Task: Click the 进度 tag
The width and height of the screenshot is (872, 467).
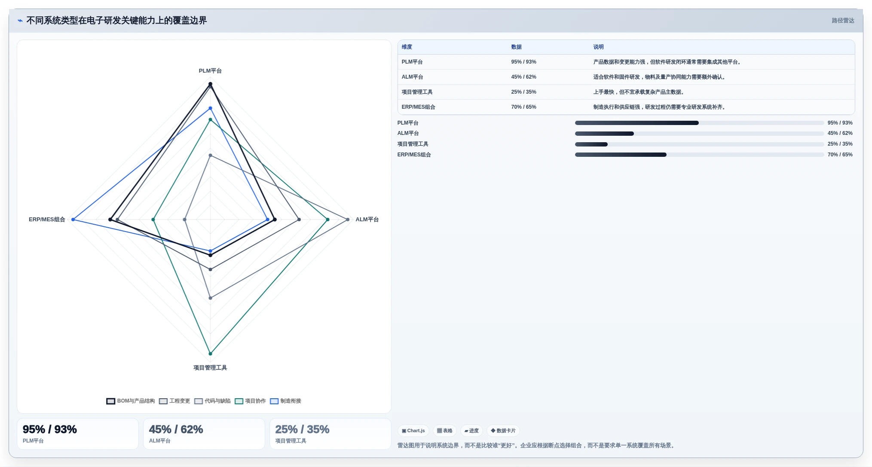Action: click(471, 430)
